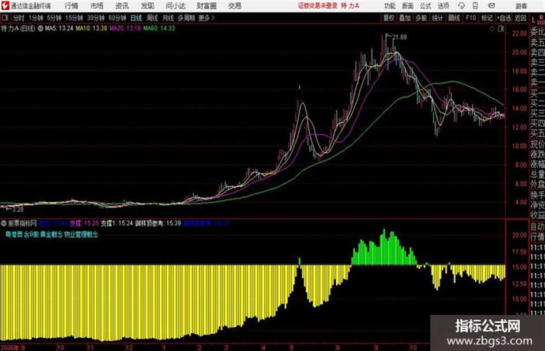Open the 功能 menu
The image size is (545, 351).
pos(390,6)
